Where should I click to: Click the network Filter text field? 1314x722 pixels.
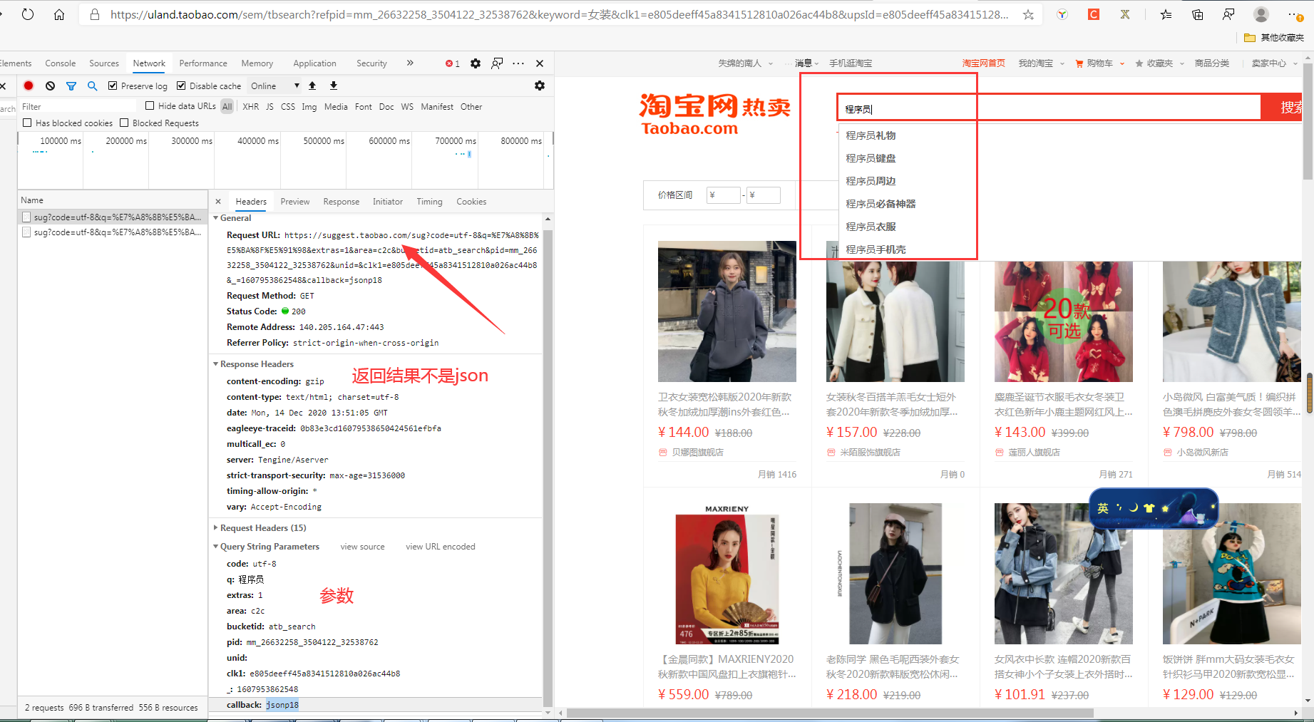pos(78,107)
